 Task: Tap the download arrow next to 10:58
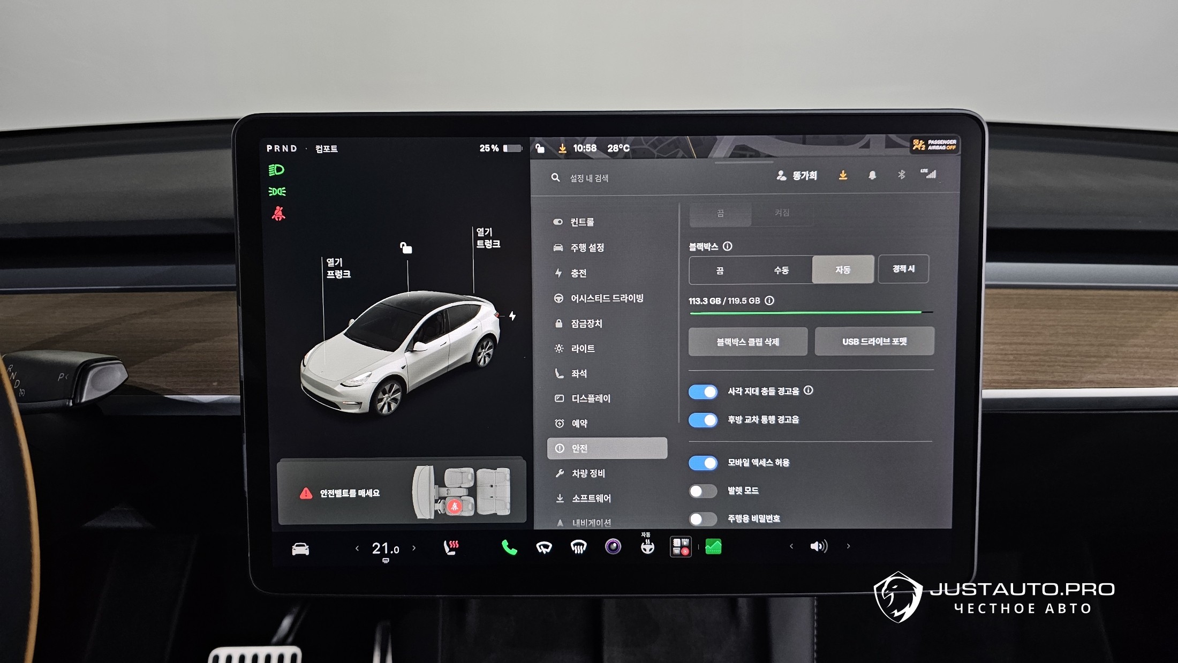(x=562, y=148)
